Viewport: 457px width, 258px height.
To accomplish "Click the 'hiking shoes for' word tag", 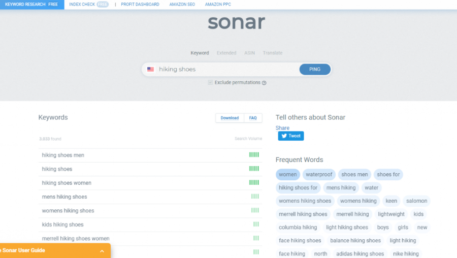I will click(298, 188).
